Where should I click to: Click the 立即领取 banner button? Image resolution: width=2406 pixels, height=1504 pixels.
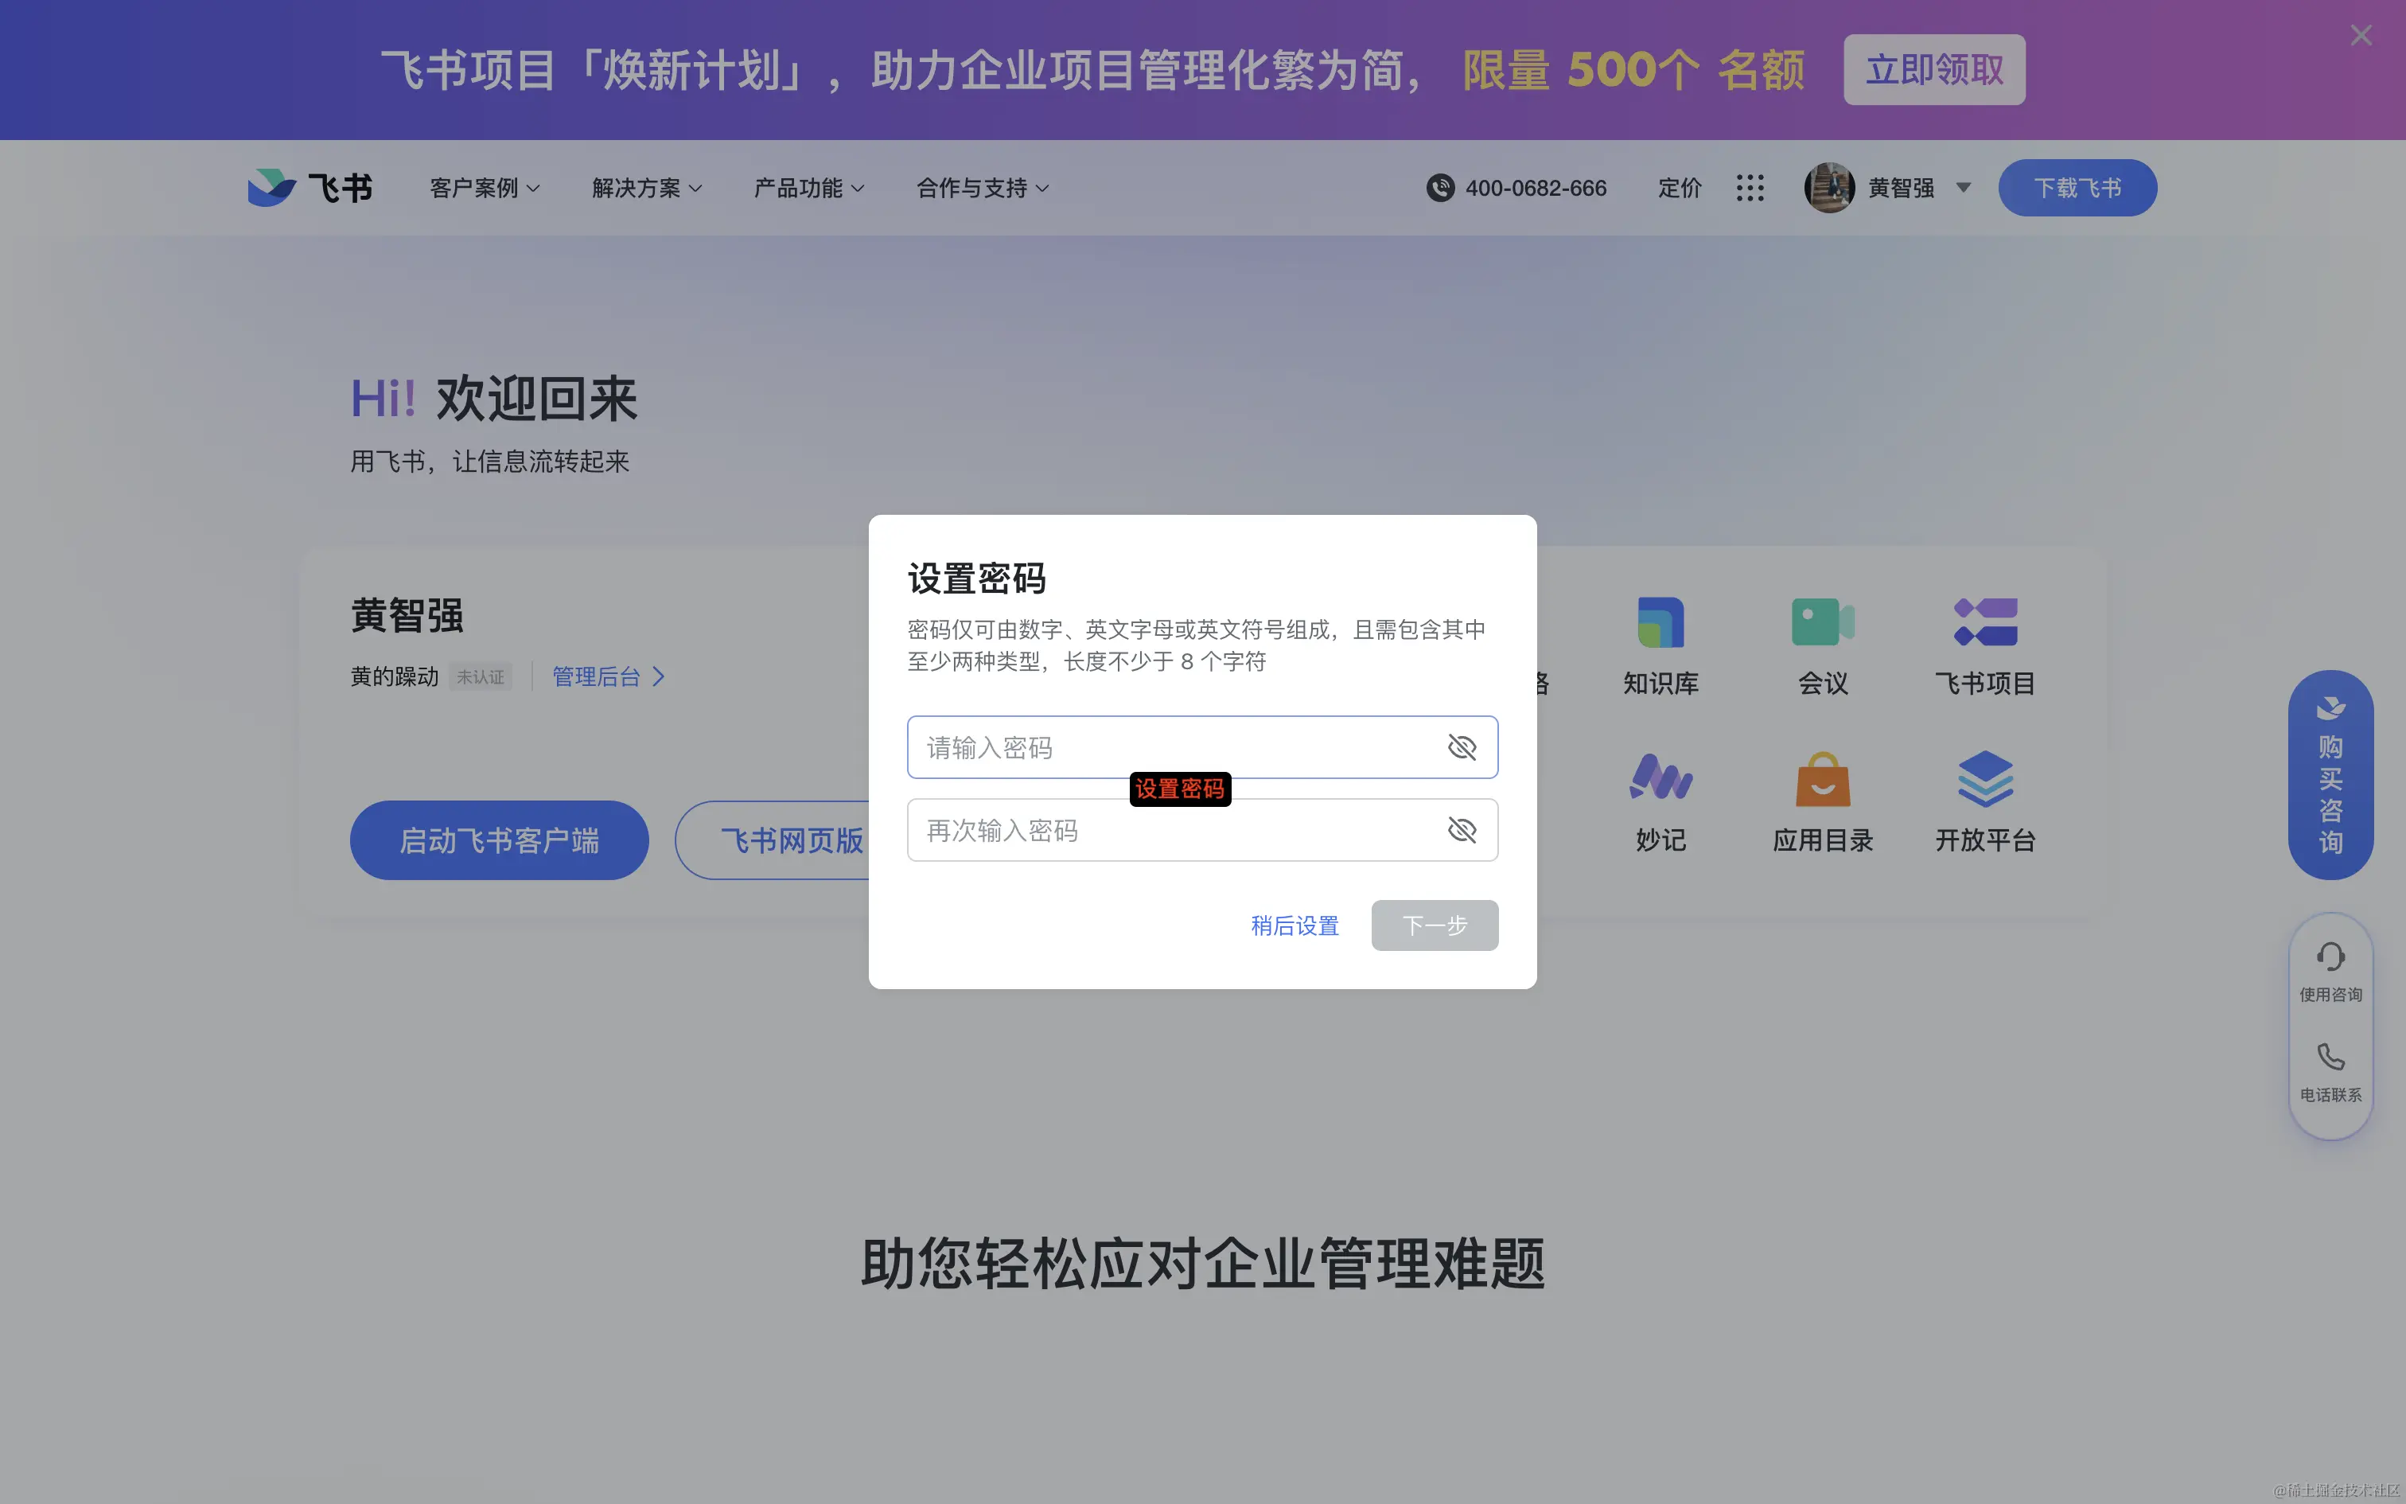(1933, 70)
